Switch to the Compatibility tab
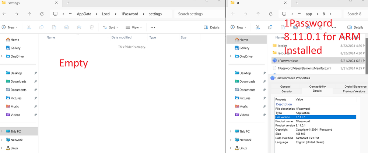The width and height of the screenshot is (368, 153). [317, 87]
